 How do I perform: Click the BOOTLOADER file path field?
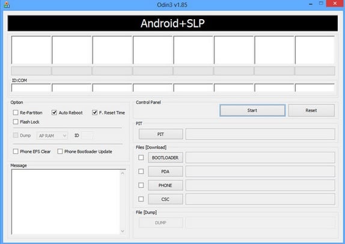point(260,158)
